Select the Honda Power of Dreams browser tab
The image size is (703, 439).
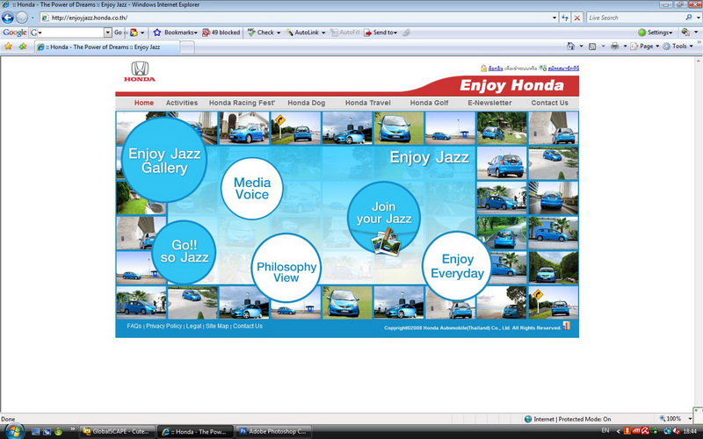pyautogui.click(x=106, y=47)
